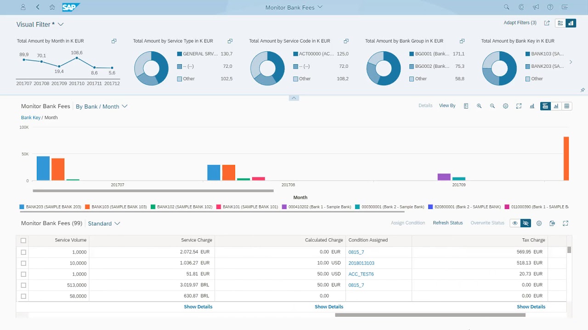Image resolution: width=588 pixels, height=330 pixels.
Task: Click the Calculated Charge column header
Action: click(280, 240)
